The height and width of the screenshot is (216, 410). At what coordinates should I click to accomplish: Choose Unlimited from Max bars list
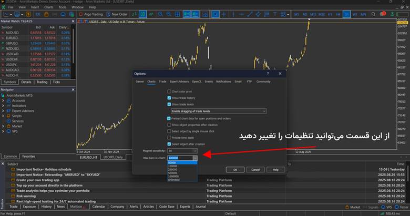[182, 180]
